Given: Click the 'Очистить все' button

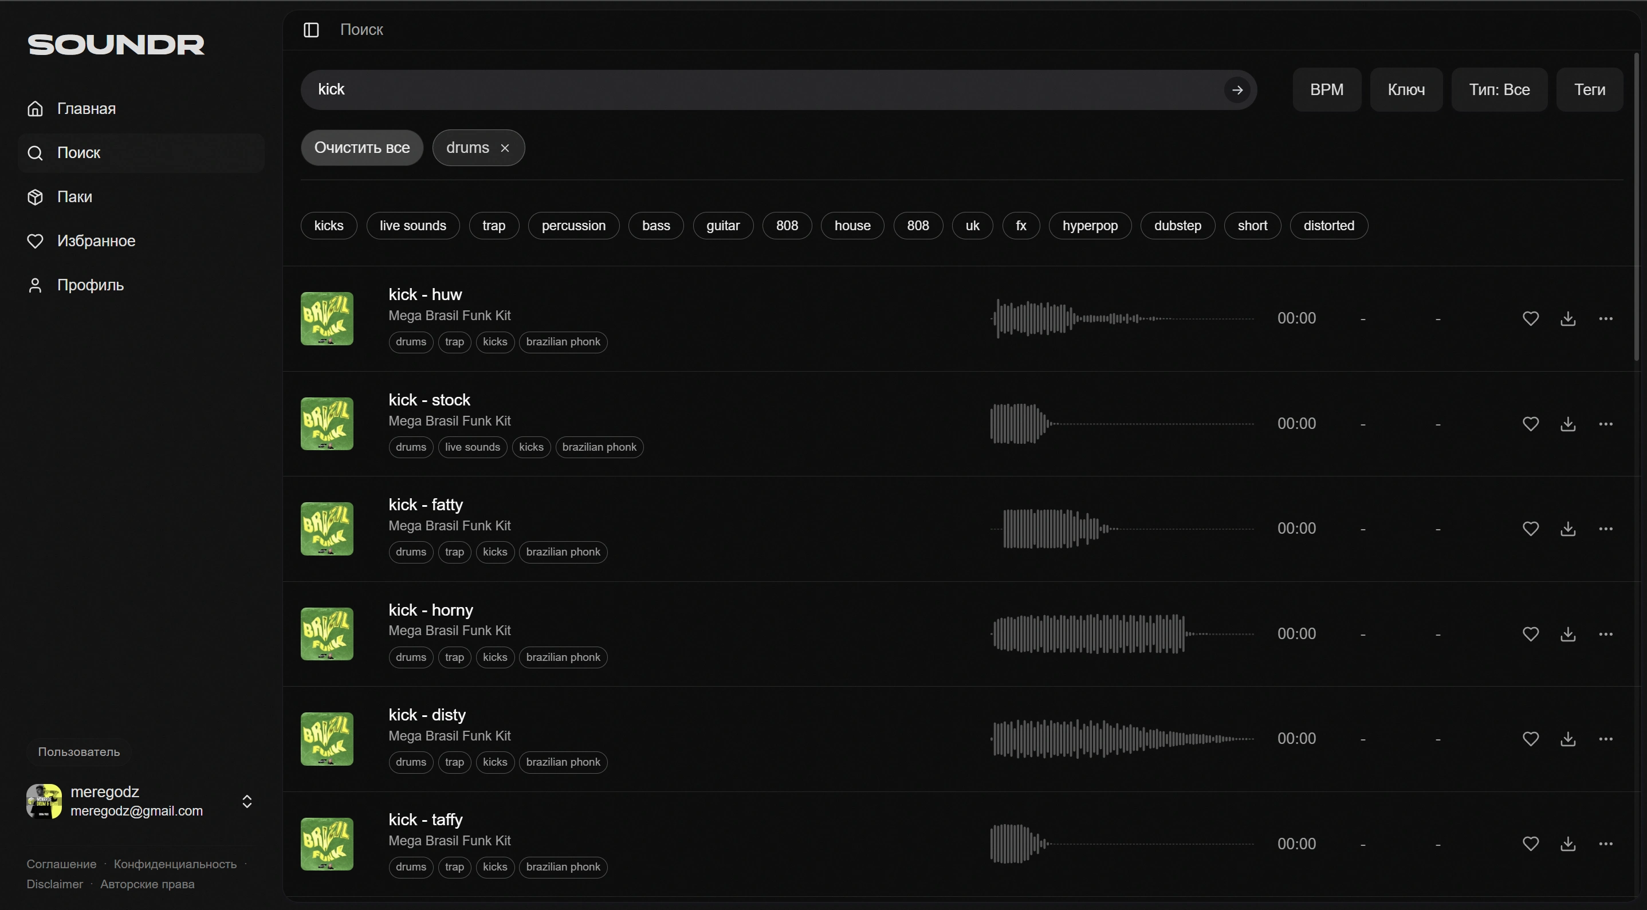Looking at the screenshot, I should click(362, 148).
